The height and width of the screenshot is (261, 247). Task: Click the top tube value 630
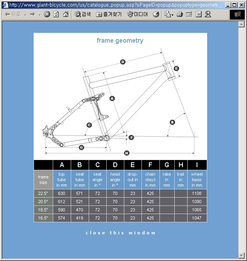pyautogui.click(x=61, y=193)
